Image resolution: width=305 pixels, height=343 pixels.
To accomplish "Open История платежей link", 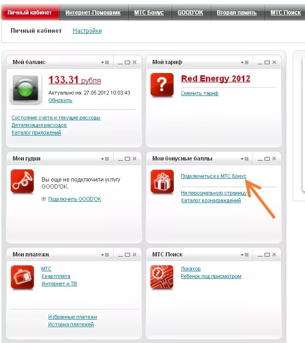I will click(71, 324).
